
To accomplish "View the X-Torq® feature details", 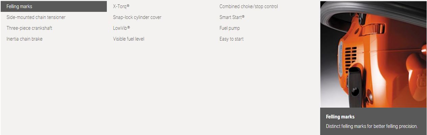I will (x=121, y=6).
